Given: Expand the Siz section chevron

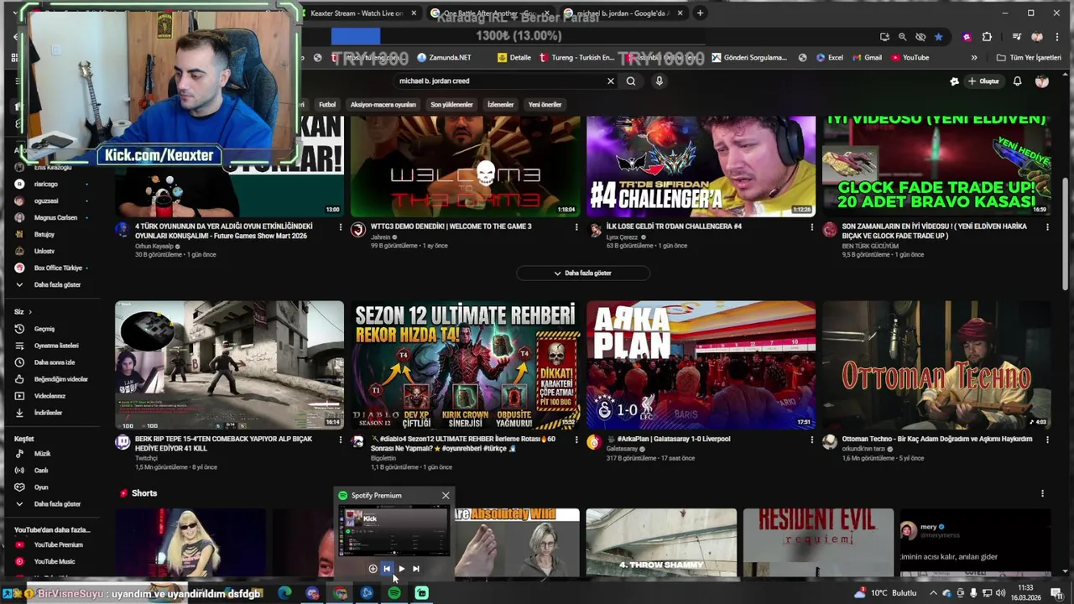Looking at the screenshot, I should coord(29,312).
